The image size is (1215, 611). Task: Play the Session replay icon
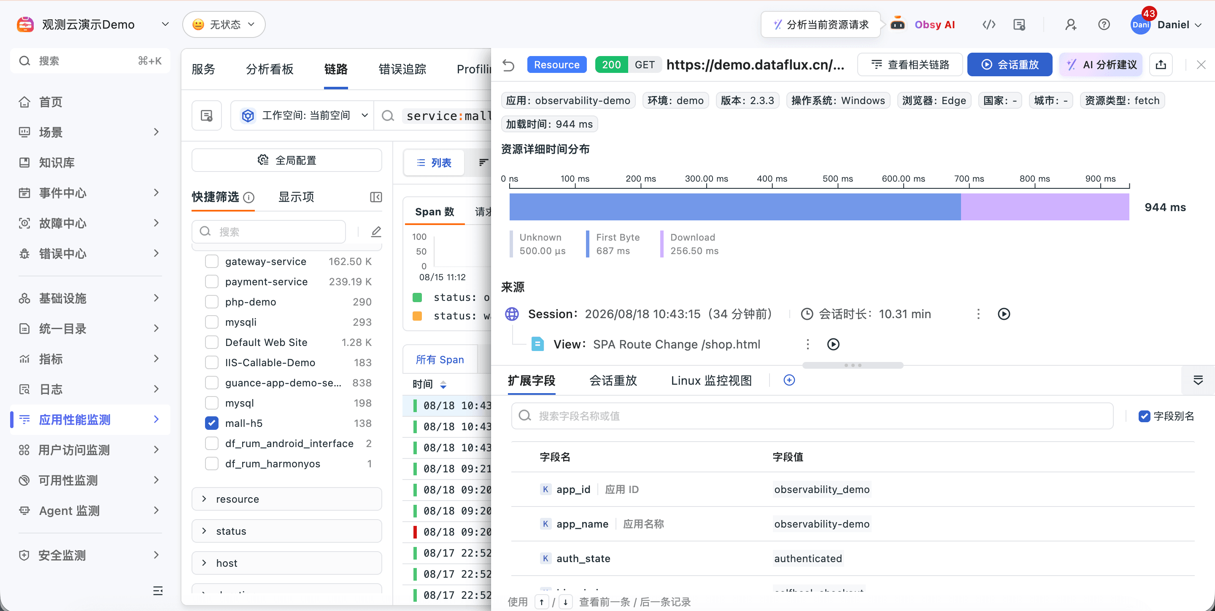tap(1004, 314)
